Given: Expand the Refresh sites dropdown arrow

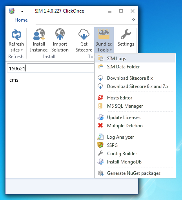Looking at the screenshot, I should coord(22,50).
